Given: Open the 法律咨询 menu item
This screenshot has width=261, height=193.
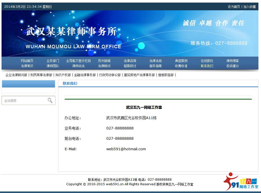Looking at the screenshot, I should (x=129, y=61).
